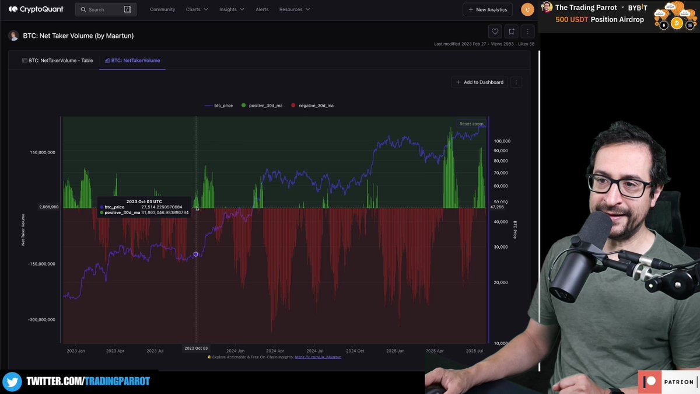Expand the Charts dropdown menu
Screen dimensions: 700x394
click(x=197, y=9)
